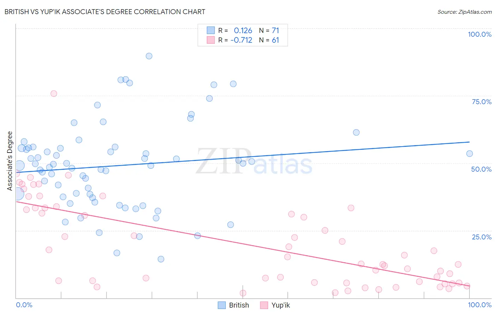
Task: Click the blue point at far right edge
Action: point(470,154)
